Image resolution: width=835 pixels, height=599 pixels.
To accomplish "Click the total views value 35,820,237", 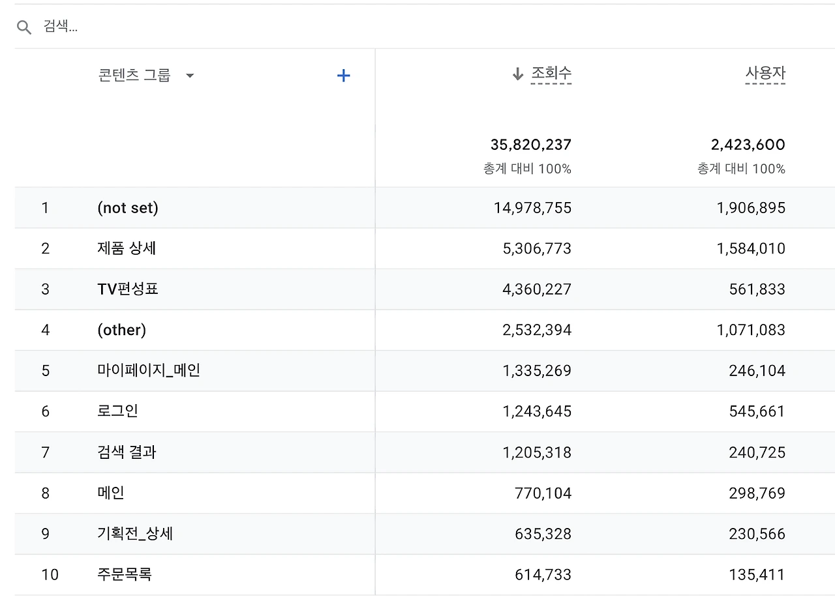I will tap(529, 145).
